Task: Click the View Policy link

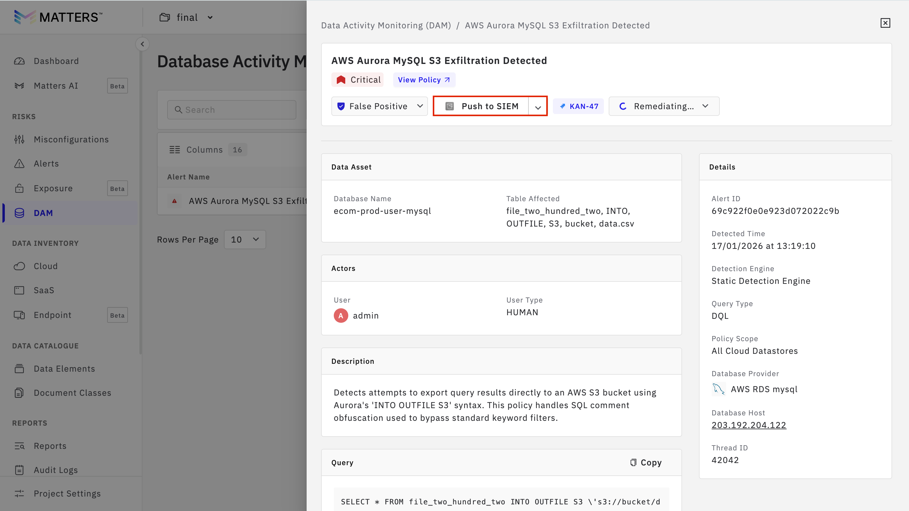Action: point(424,80)
